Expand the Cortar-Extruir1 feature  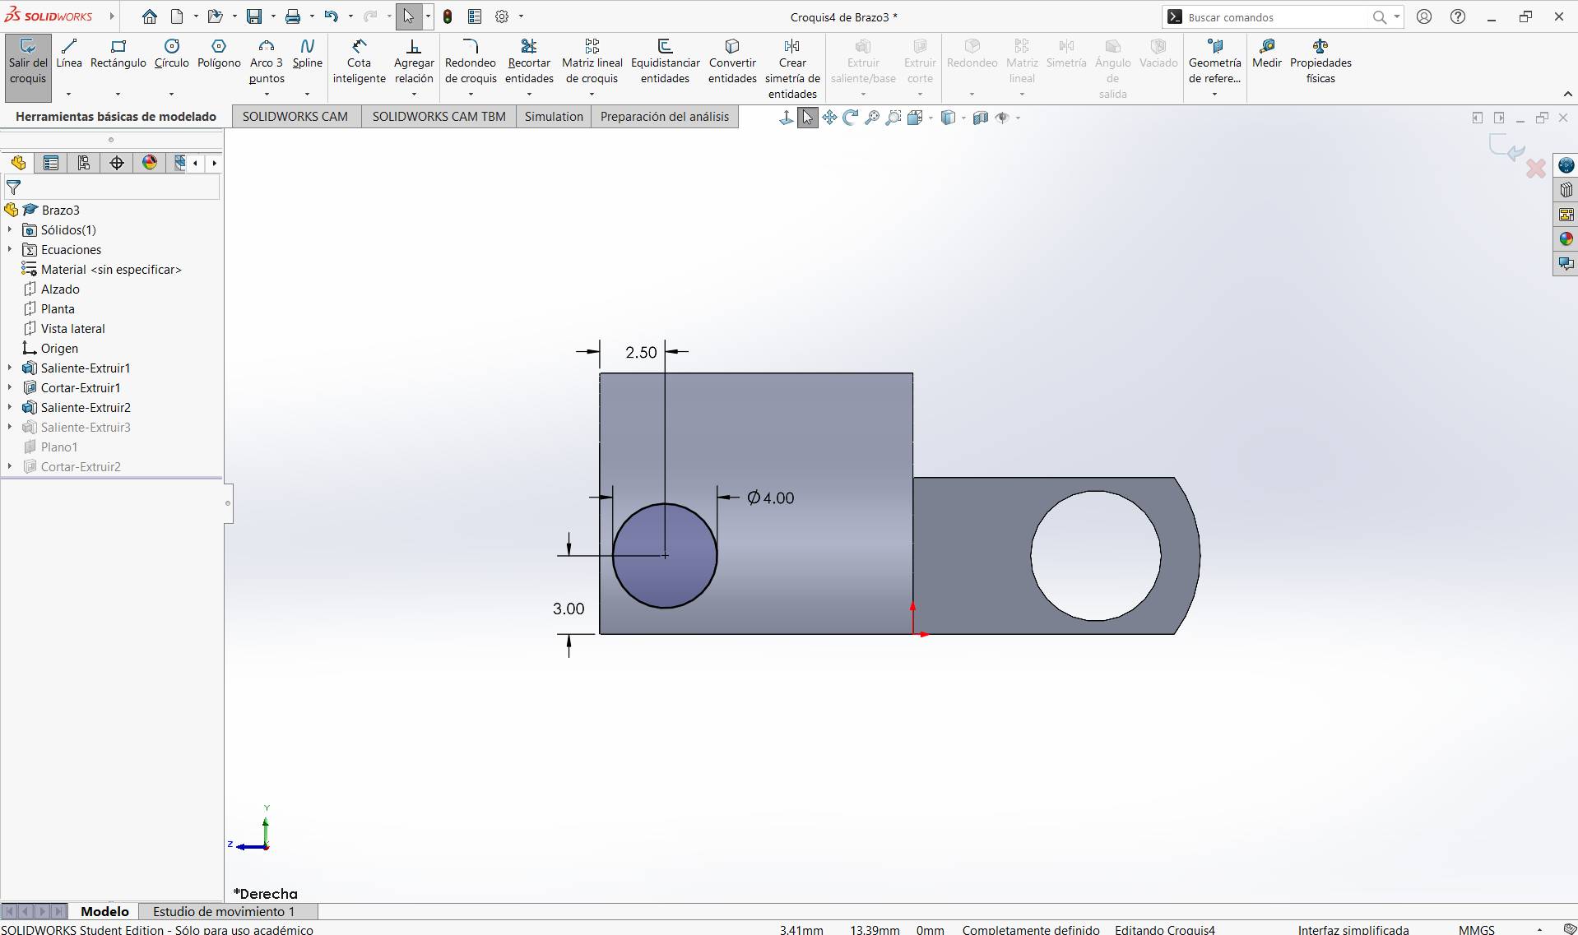click(x=10, y=388)
